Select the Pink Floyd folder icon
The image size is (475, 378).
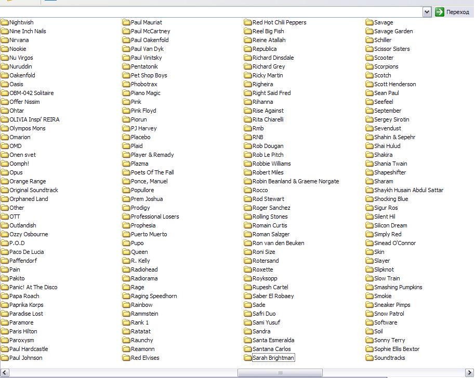126,111
